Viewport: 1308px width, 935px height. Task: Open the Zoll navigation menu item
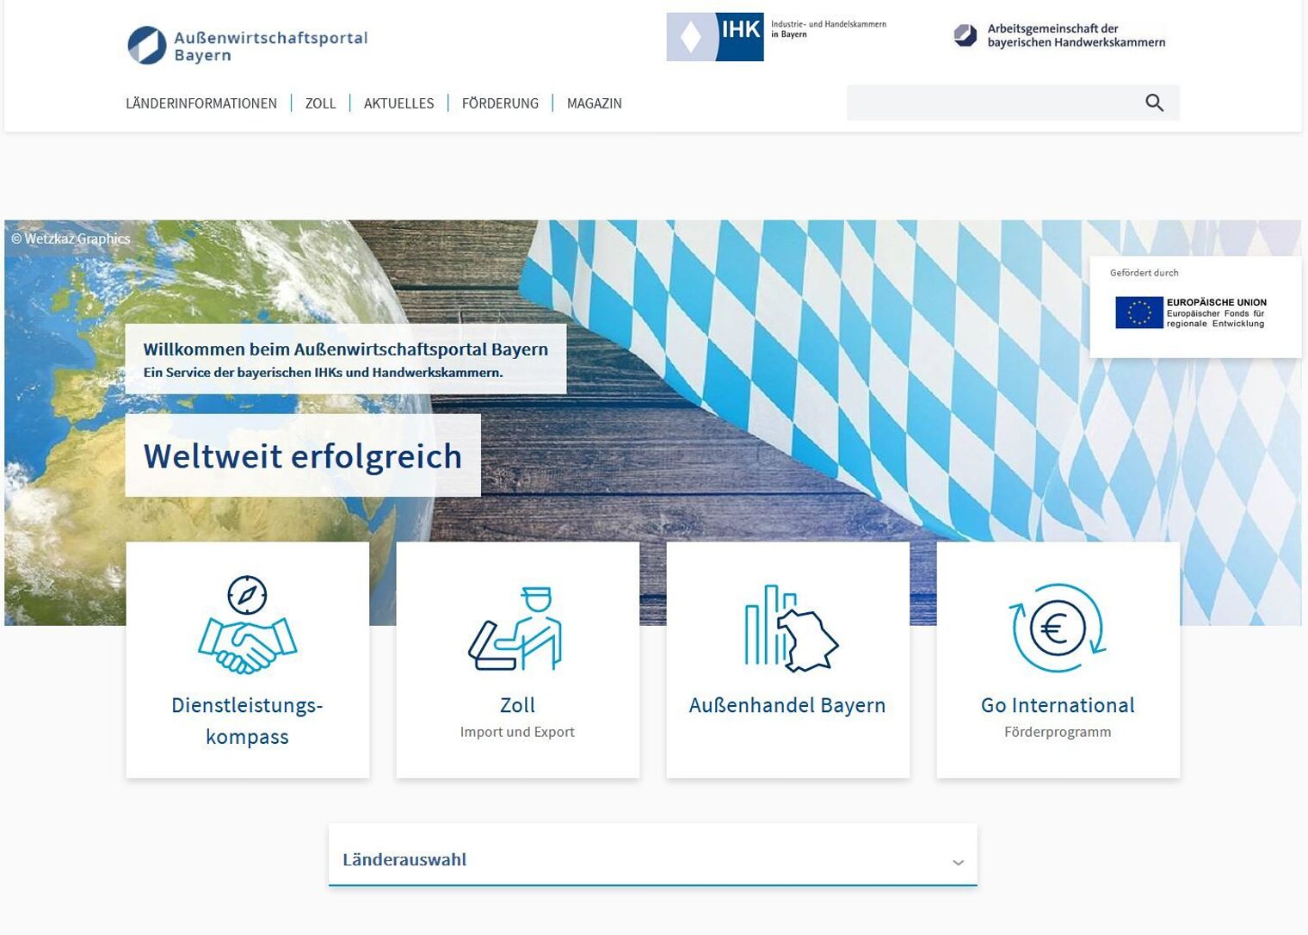click(x=320, y=103)
